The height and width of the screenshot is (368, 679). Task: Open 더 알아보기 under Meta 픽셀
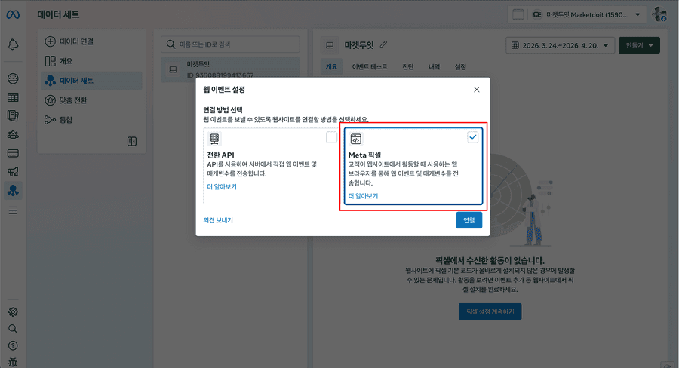[x=364, y=196]
